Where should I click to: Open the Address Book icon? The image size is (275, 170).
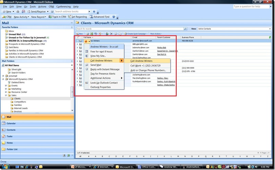click(x=52, y=12)
